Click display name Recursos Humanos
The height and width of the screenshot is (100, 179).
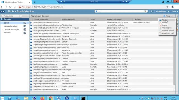point(69,84)
